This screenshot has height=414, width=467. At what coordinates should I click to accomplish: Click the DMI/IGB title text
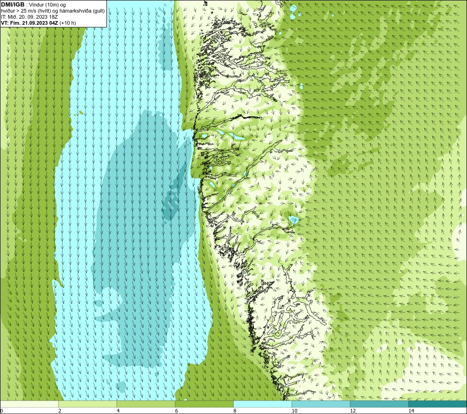click(13, 5)
